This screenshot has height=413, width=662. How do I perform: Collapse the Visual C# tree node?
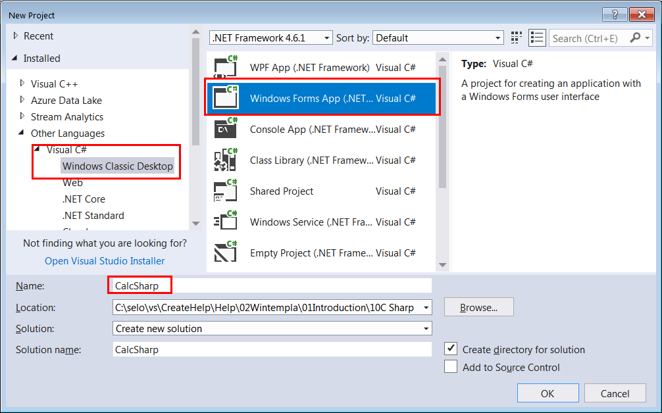click(37, 149)
